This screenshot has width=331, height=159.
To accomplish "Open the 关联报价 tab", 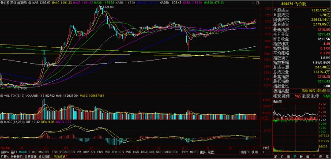I will [16, 157].
